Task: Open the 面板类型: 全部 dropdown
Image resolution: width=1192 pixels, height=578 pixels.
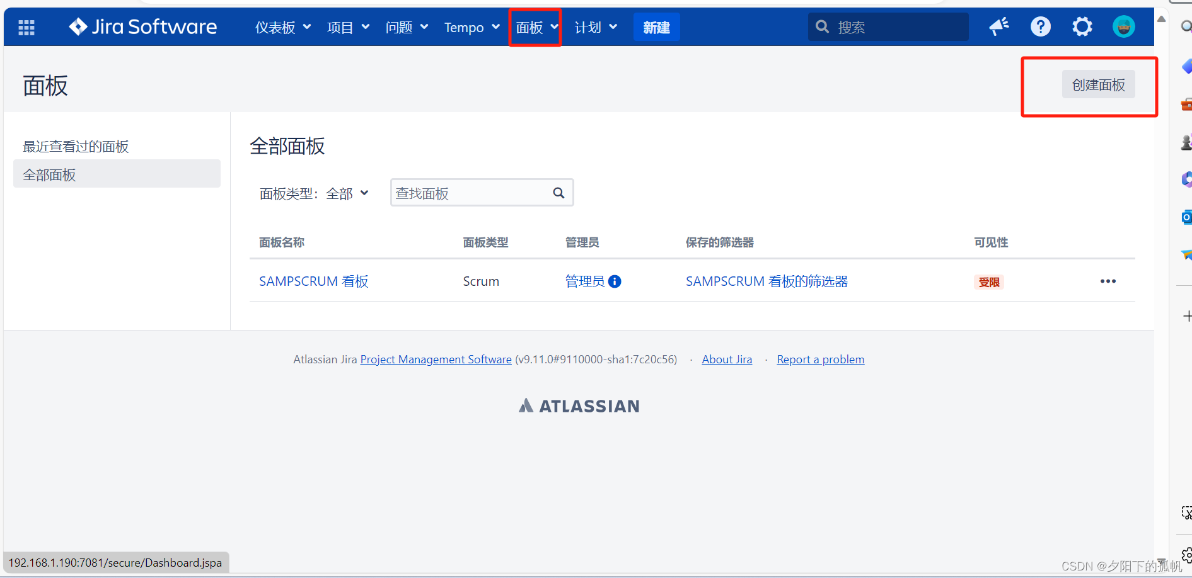Action: pyautogui.click(x=314, y=193)
